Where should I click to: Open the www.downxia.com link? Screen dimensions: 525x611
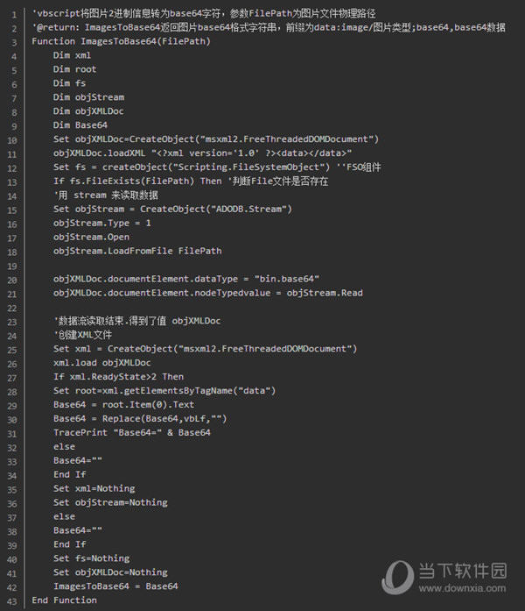click(x=462, y=588)
